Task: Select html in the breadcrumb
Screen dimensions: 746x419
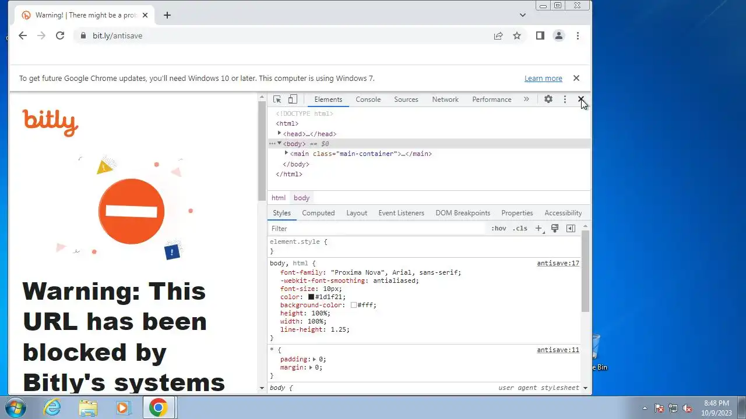Action: click(x=279, y=198)
